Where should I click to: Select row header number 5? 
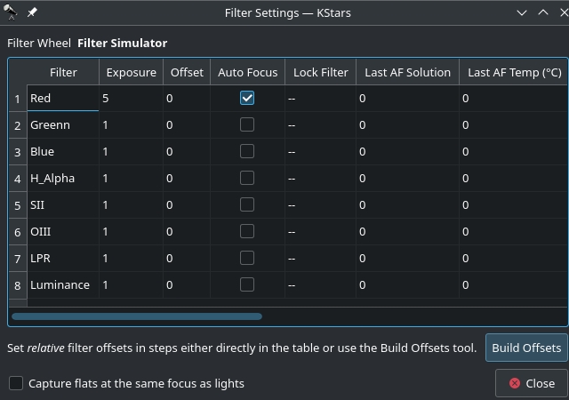pyautogui.click(x=18, y=205)
